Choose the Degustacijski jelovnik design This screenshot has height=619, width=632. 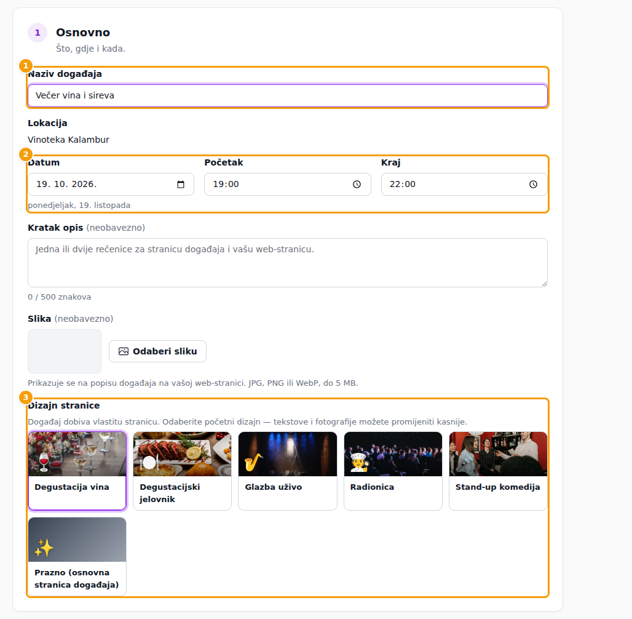click(182, 471)
